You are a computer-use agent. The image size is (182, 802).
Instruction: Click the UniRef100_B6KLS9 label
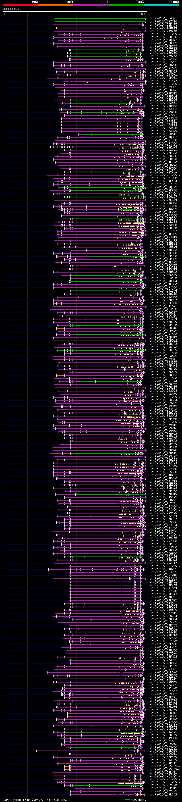tap(163, 350)
